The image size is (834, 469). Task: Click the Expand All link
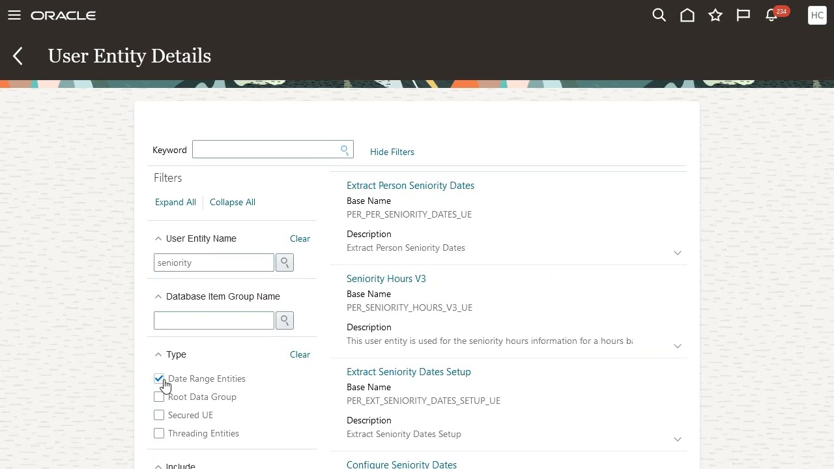pyautogui.click(x=175, y=202)
